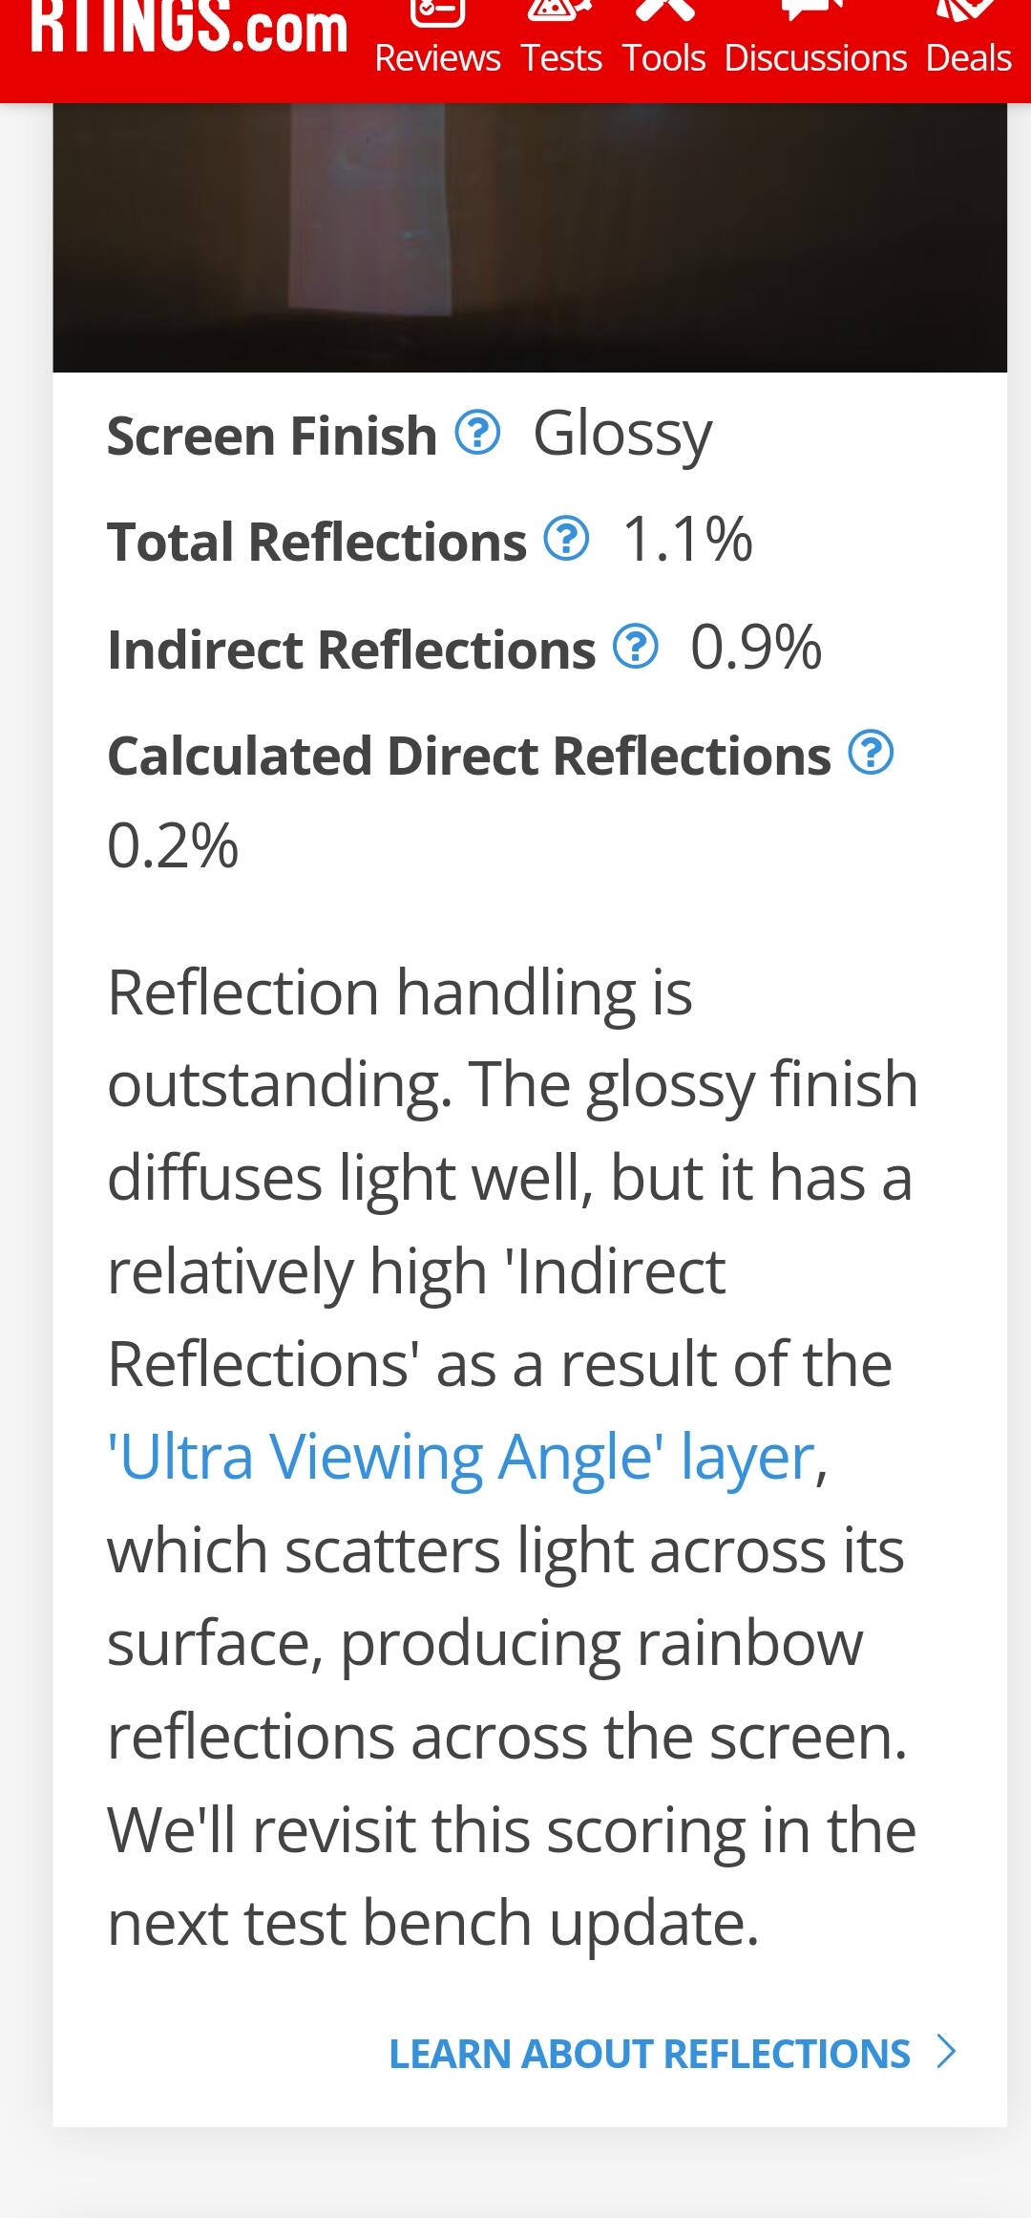Click the Learn About Reflections link

[x=649, y=2055]
